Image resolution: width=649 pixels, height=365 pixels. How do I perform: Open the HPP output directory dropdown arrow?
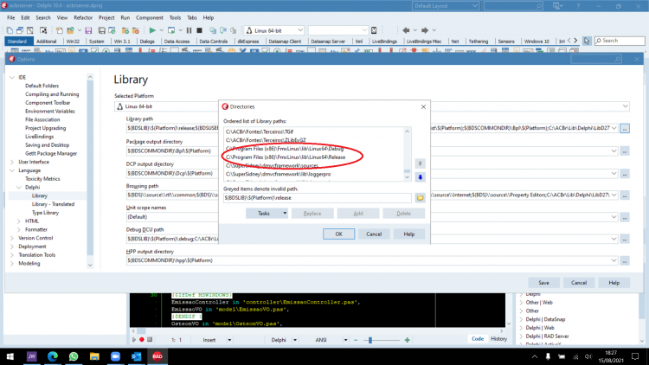614,260
